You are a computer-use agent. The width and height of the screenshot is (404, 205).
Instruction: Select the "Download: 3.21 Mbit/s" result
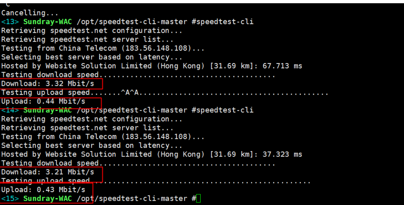(48, 172)
